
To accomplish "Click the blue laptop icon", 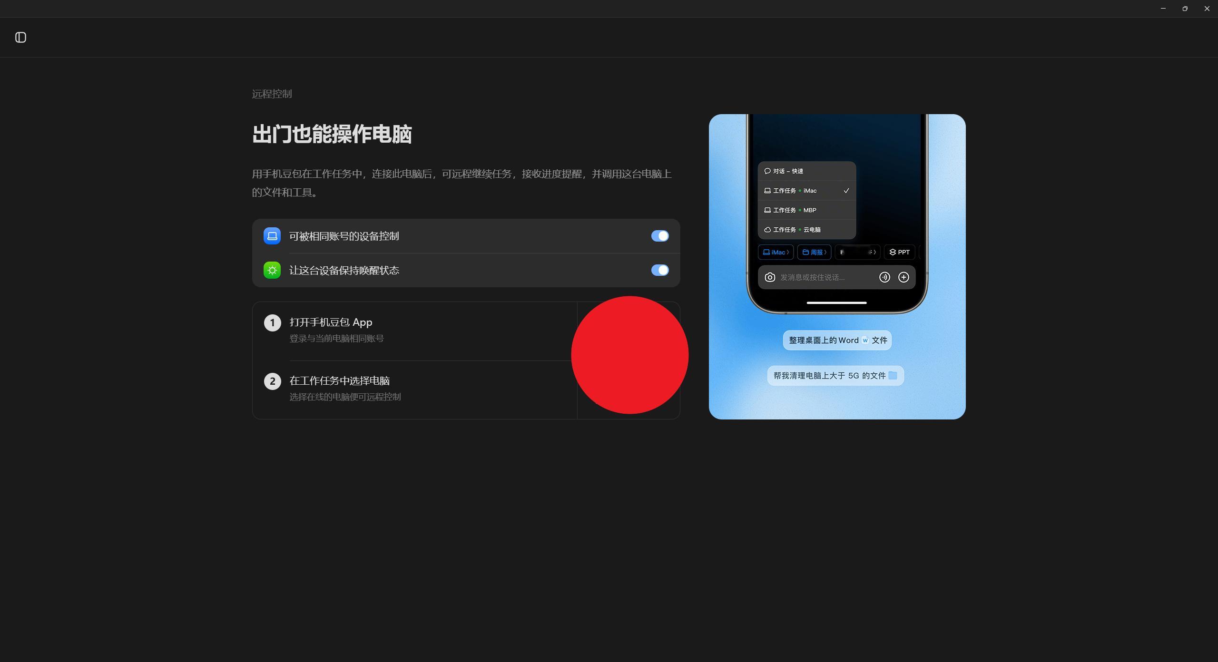I will coord(272,236).
